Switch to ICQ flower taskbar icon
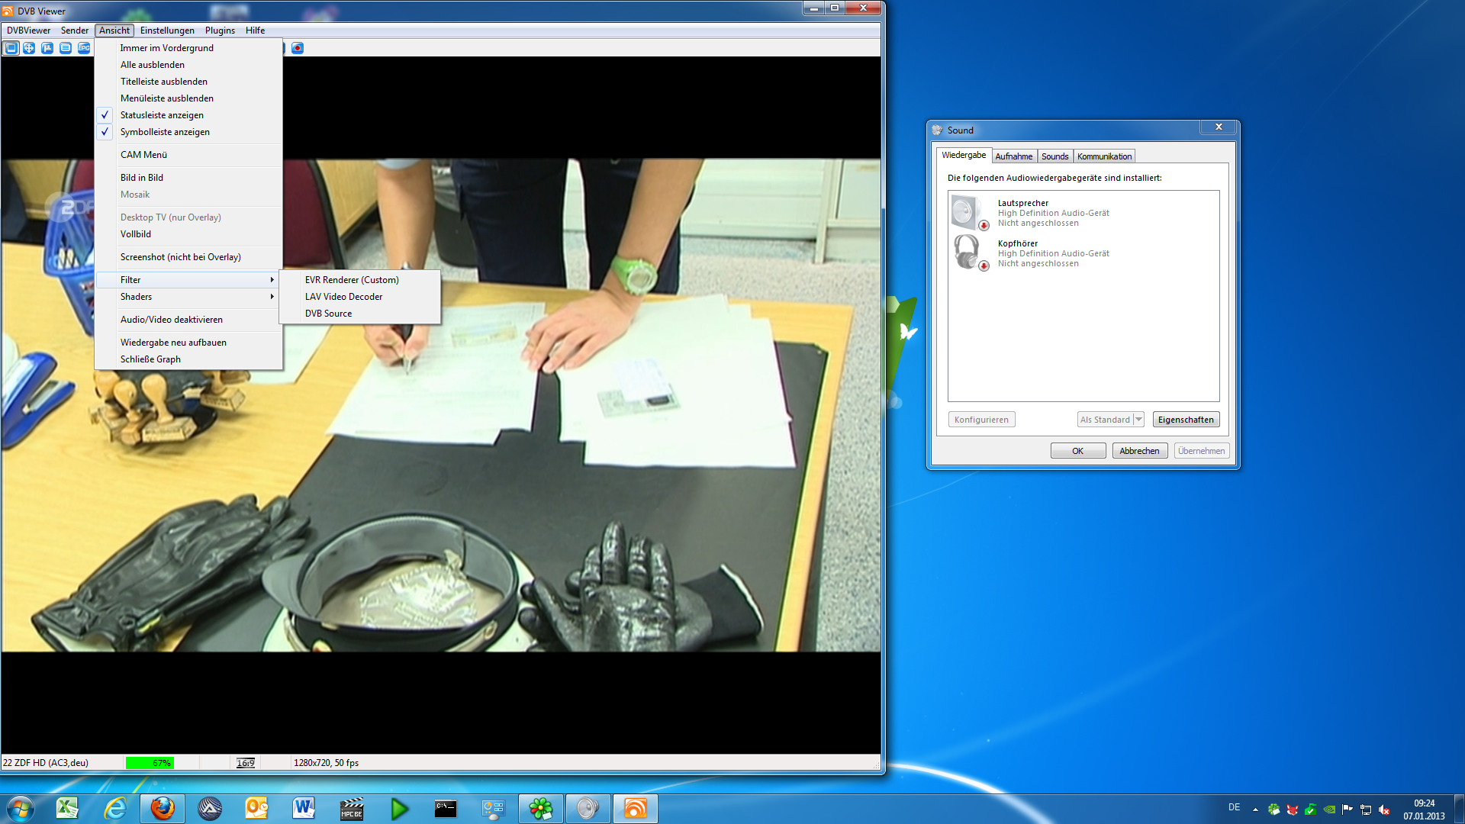 tap(541, 808)
